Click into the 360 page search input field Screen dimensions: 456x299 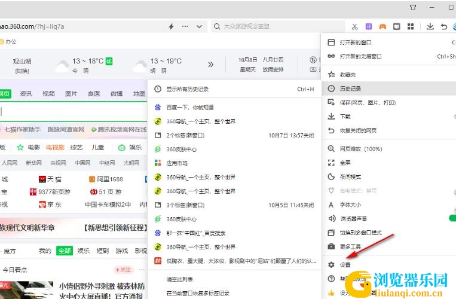click(x=74, y=111)
